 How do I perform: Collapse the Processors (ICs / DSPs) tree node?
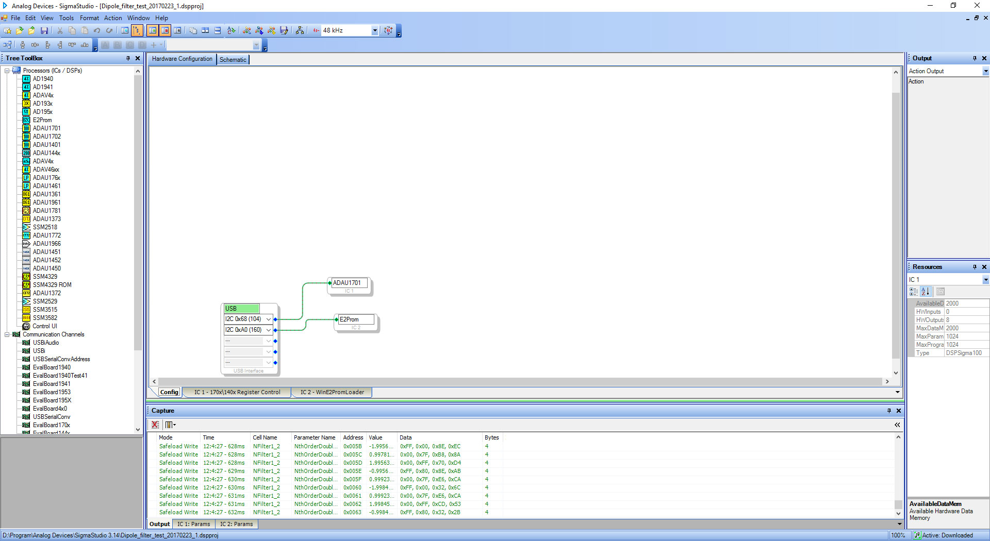7,71
